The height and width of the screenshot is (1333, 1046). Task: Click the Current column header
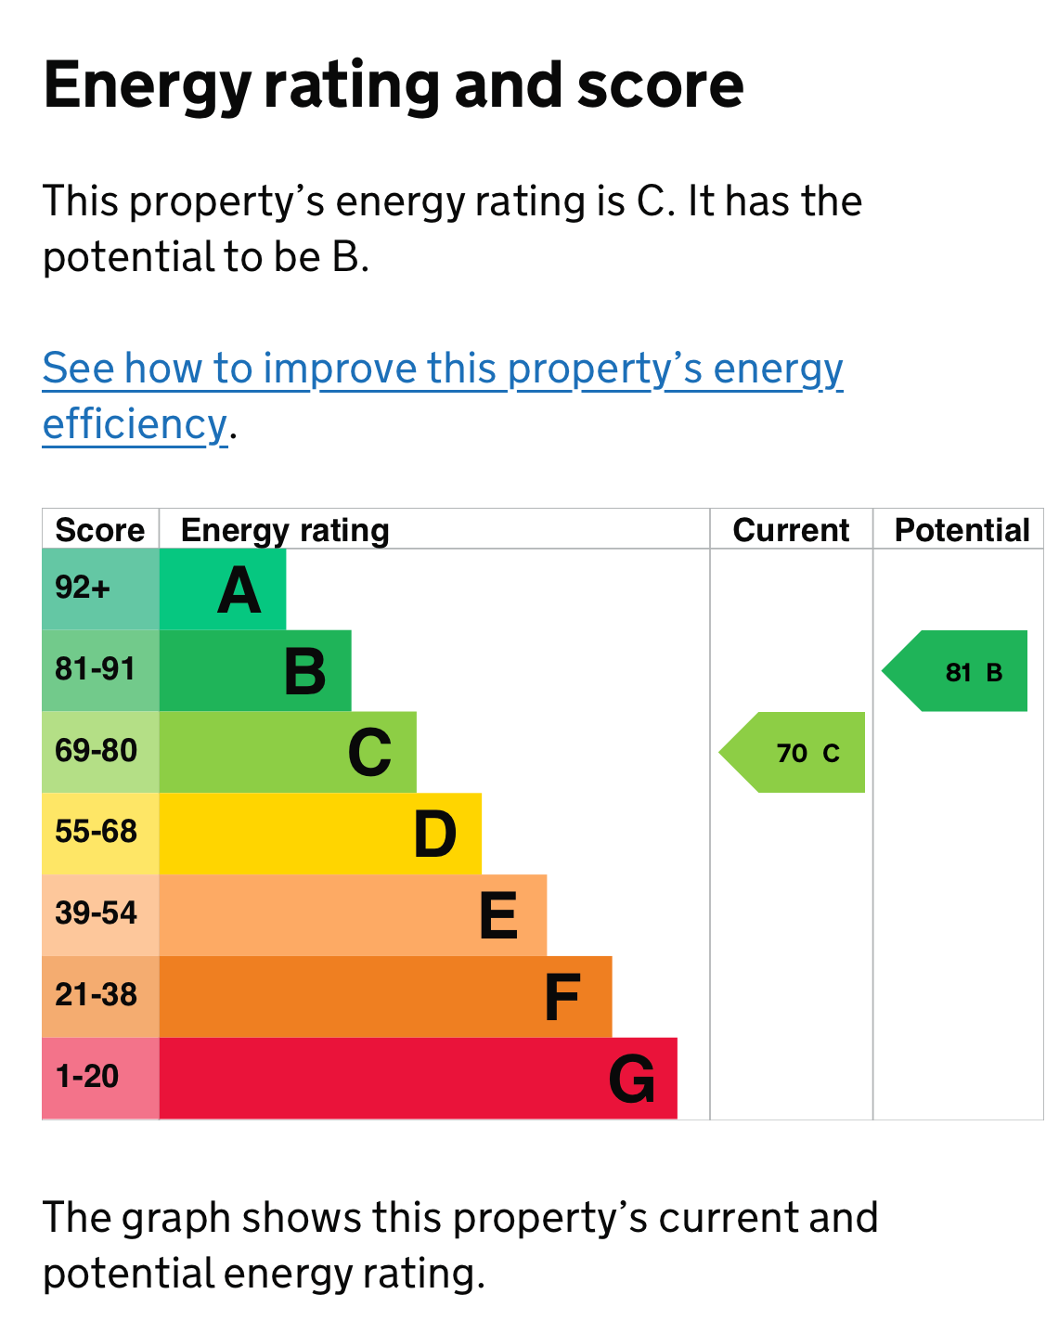coord(791,530)
